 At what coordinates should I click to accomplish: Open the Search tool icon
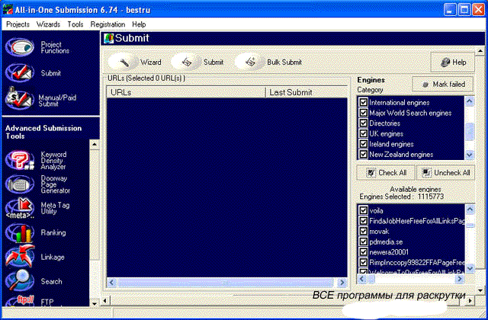[x=20, y=280]
